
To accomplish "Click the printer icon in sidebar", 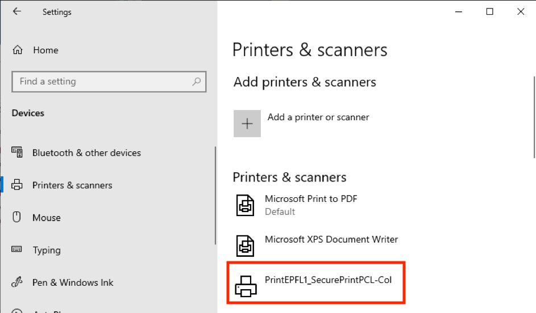I will coord(16,185).
